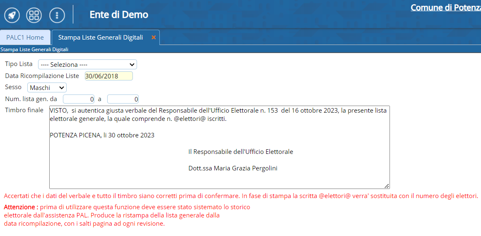Click the Timbro finale label
The width and height of the screenshot is (481, 236).
(24, 110)
